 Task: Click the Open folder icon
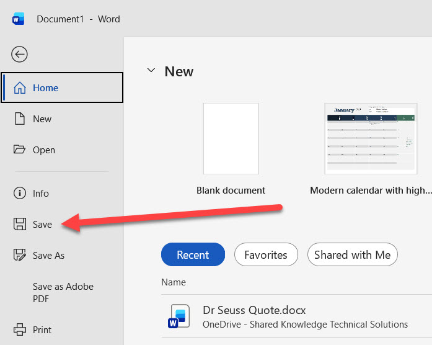[x=19, y=150]
